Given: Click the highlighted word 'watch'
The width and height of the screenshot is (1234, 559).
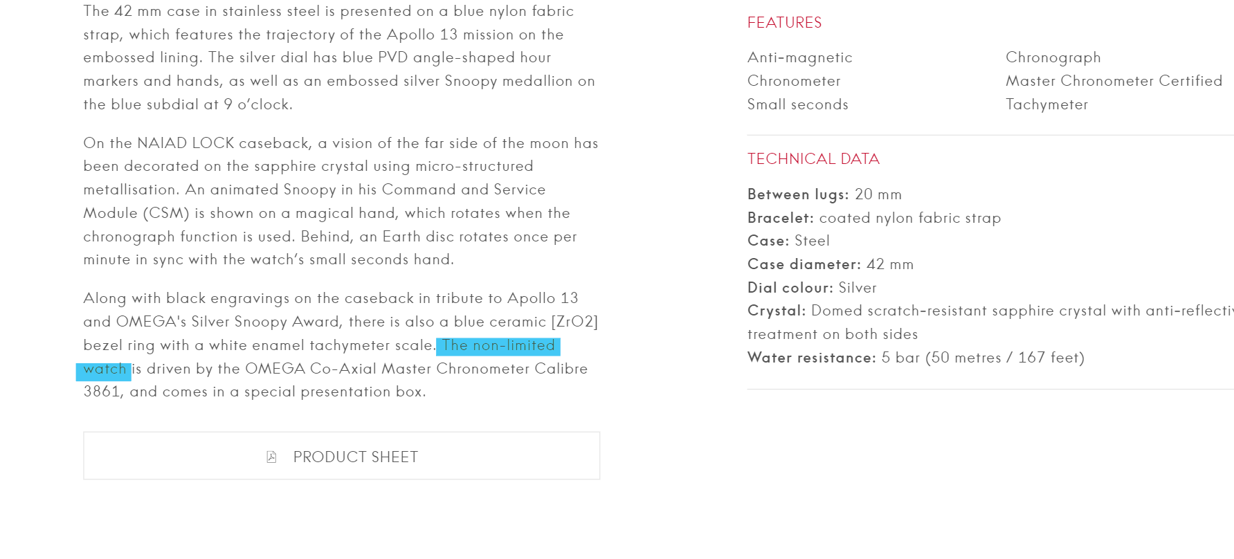Looking at the screenshot, I should coord(104,369).
